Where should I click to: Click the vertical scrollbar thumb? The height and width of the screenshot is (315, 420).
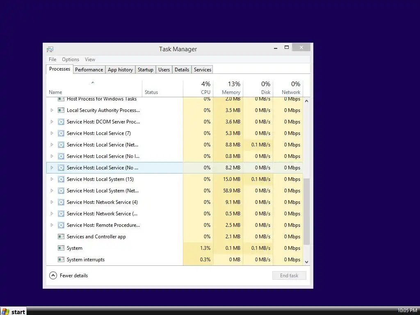[307, 211]
